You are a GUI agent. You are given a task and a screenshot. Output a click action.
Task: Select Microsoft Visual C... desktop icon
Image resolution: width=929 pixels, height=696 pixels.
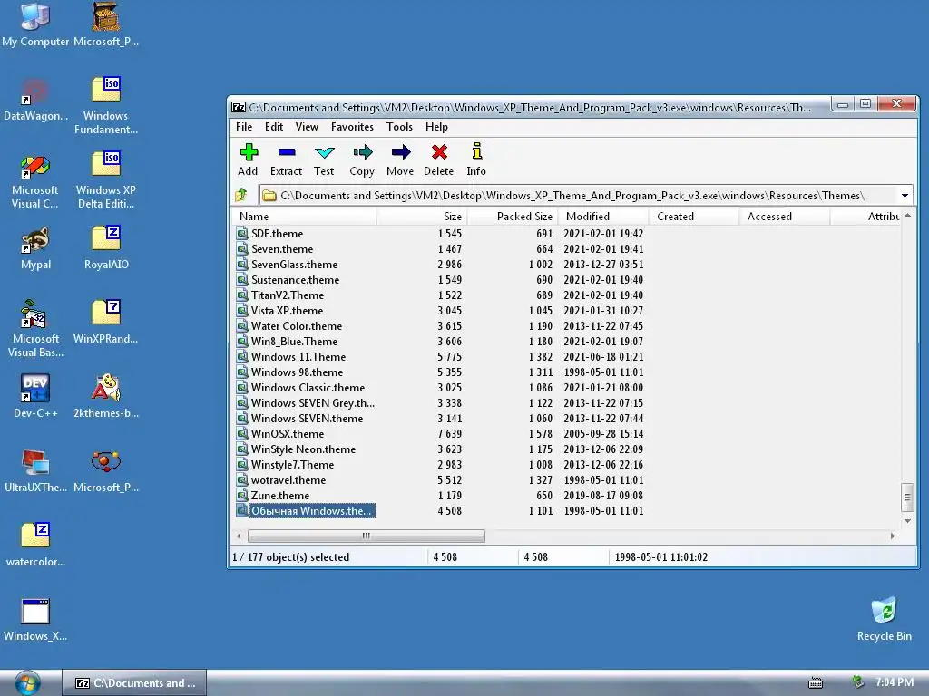click(x=35, y=180)
